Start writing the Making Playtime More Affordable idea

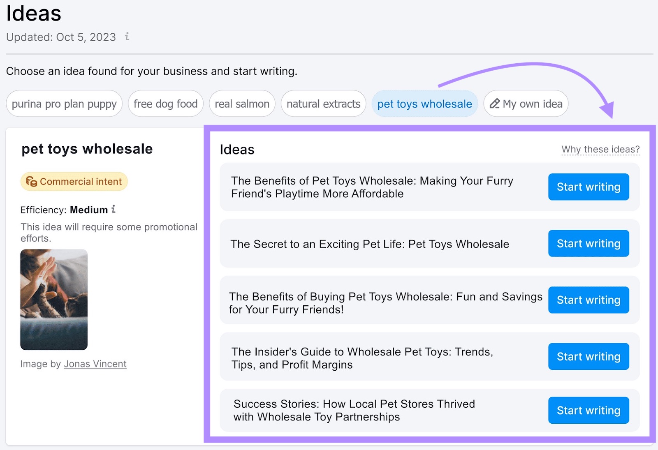[x=588, y=187]
